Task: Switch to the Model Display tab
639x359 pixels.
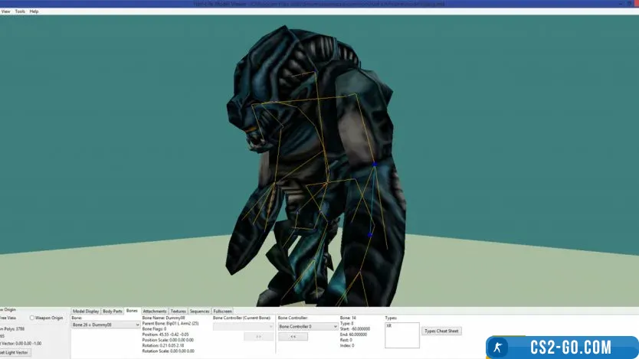Action: (86, 312)
